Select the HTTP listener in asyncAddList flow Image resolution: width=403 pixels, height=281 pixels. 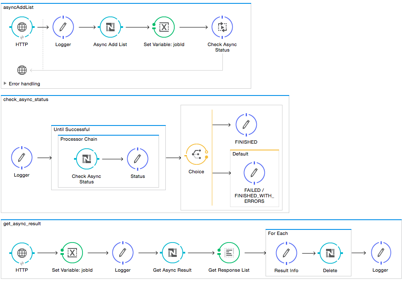(22, 27)
